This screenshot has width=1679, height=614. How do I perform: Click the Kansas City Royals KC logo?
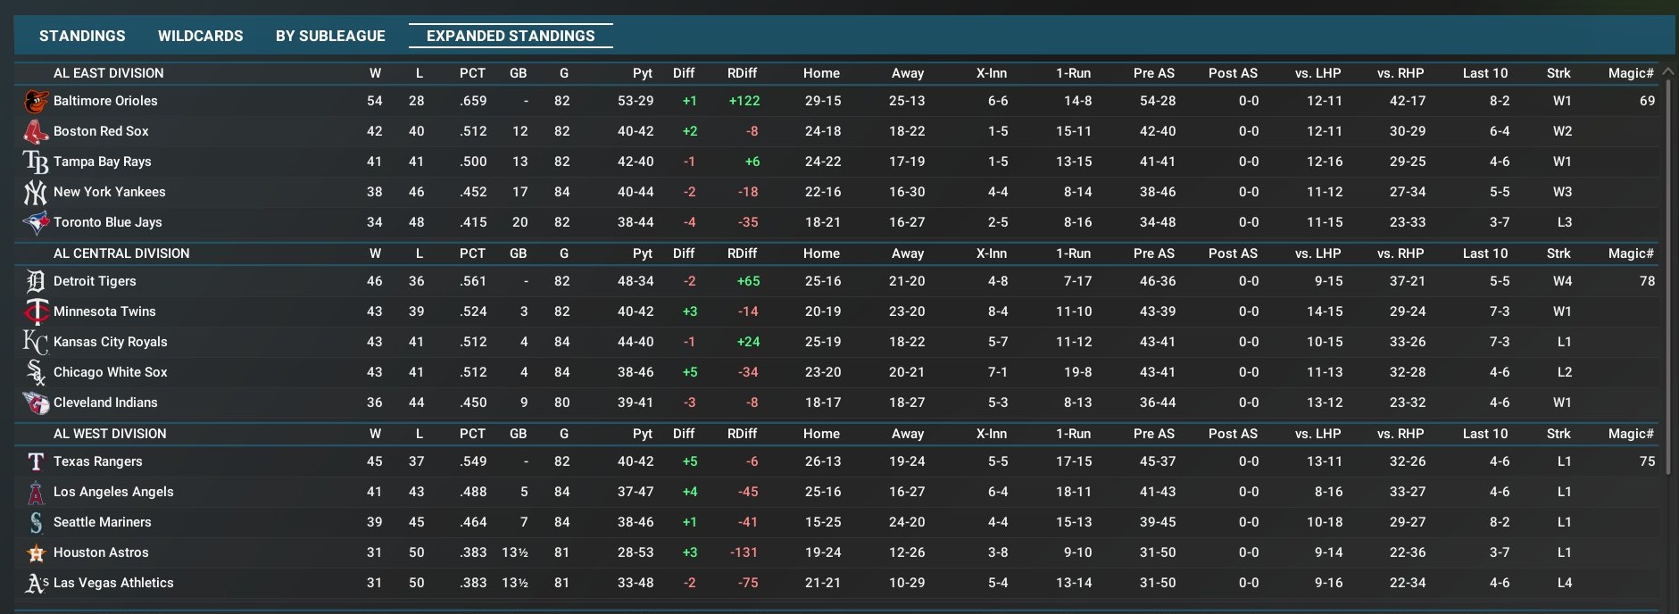36,342
